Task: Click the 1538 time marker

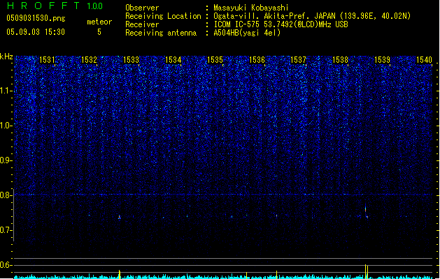Action: pyautogui.click(x=340, y=60)
